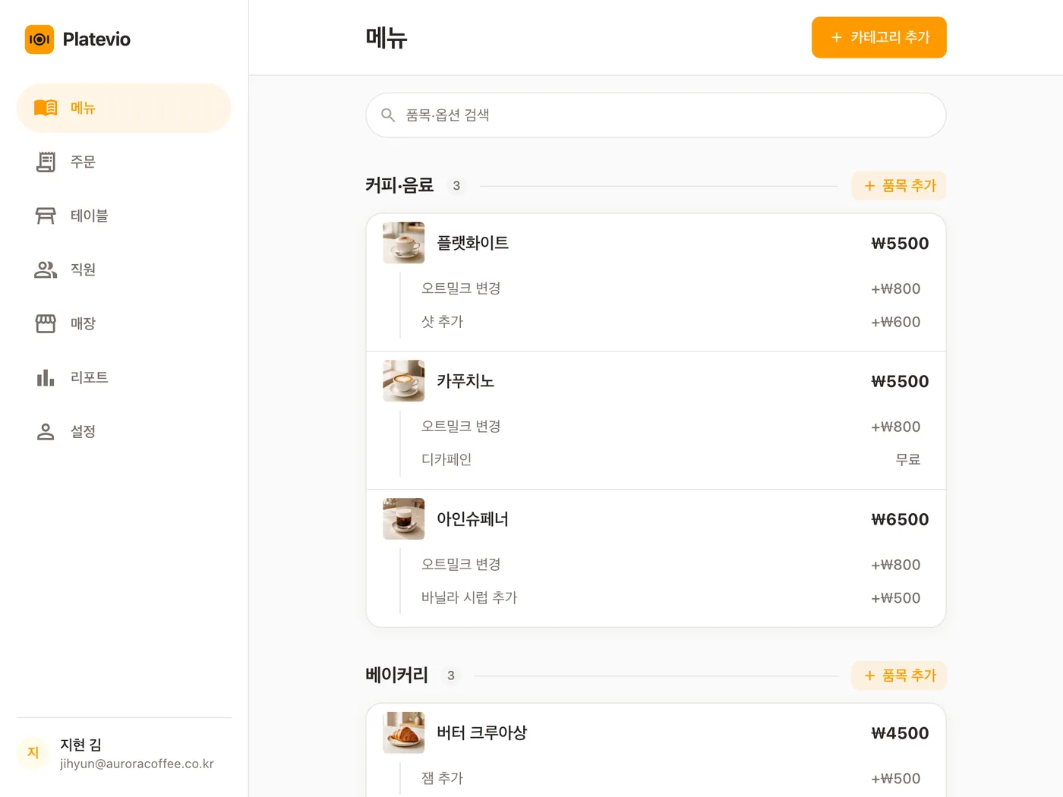The width and height of the screenshot is (1063, 797).
Task: Go to 주문 section
Action: tap(124, 162)
